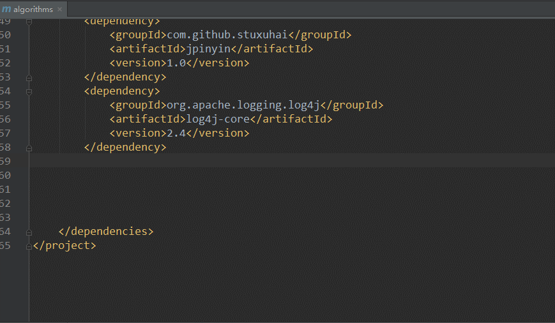Place the cursor on empty line 59
555x323 pixels.
pos(292,161)
